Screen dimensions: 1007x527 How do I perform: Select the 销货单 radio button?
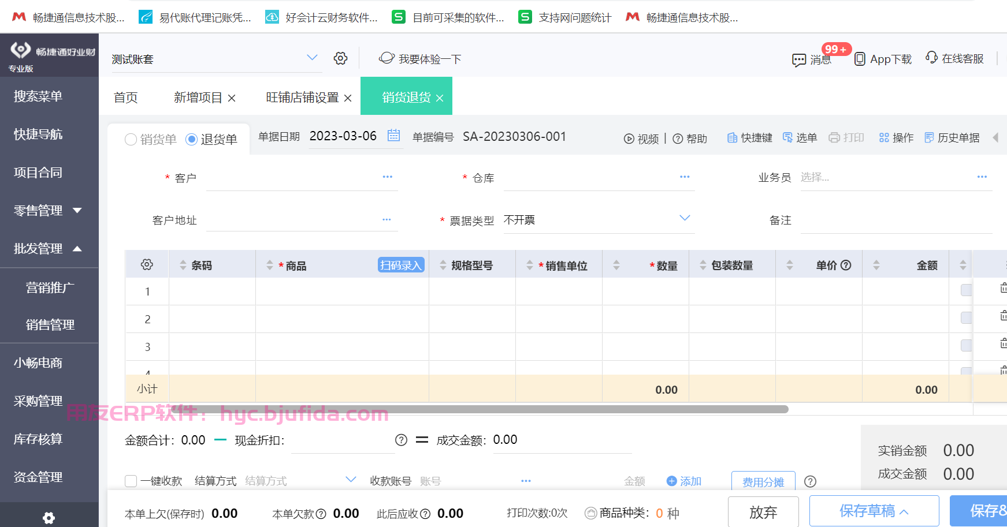click(x=131, y=139)
